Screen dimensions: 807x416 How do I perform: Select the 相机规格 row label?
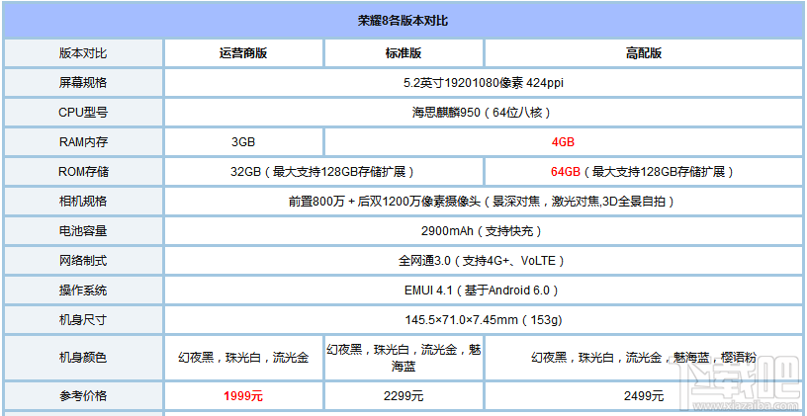[x=83, y=202]
